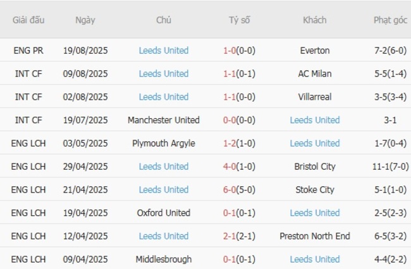
Task: Open the Bristol City team link
Action: point(314,167)
